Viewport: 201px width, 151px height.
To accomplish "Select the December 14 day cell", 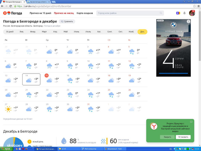I will pos(31,79).
